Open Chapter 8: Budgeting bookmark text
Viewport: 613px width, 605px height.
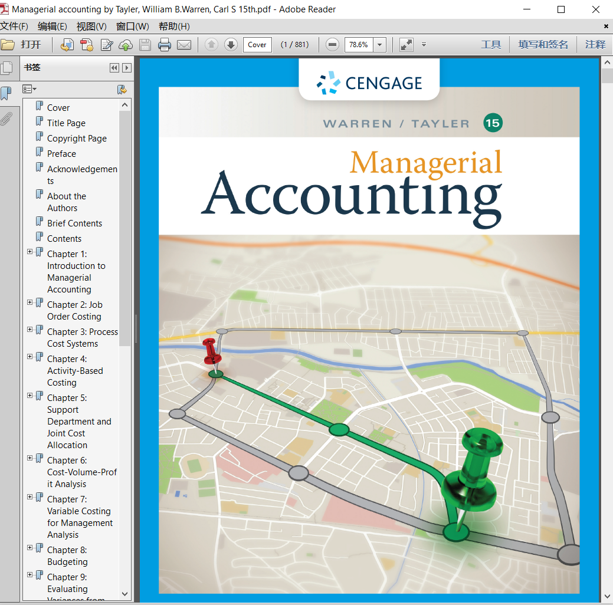click(67, 555)
